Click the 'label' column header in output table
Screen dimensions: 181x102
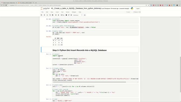point(58,38)
